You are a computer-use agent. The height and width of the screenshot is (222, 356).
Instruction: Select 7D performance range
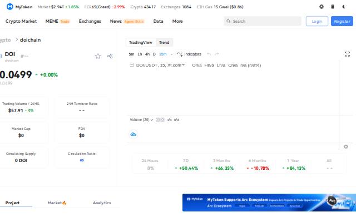coord(186,164)
